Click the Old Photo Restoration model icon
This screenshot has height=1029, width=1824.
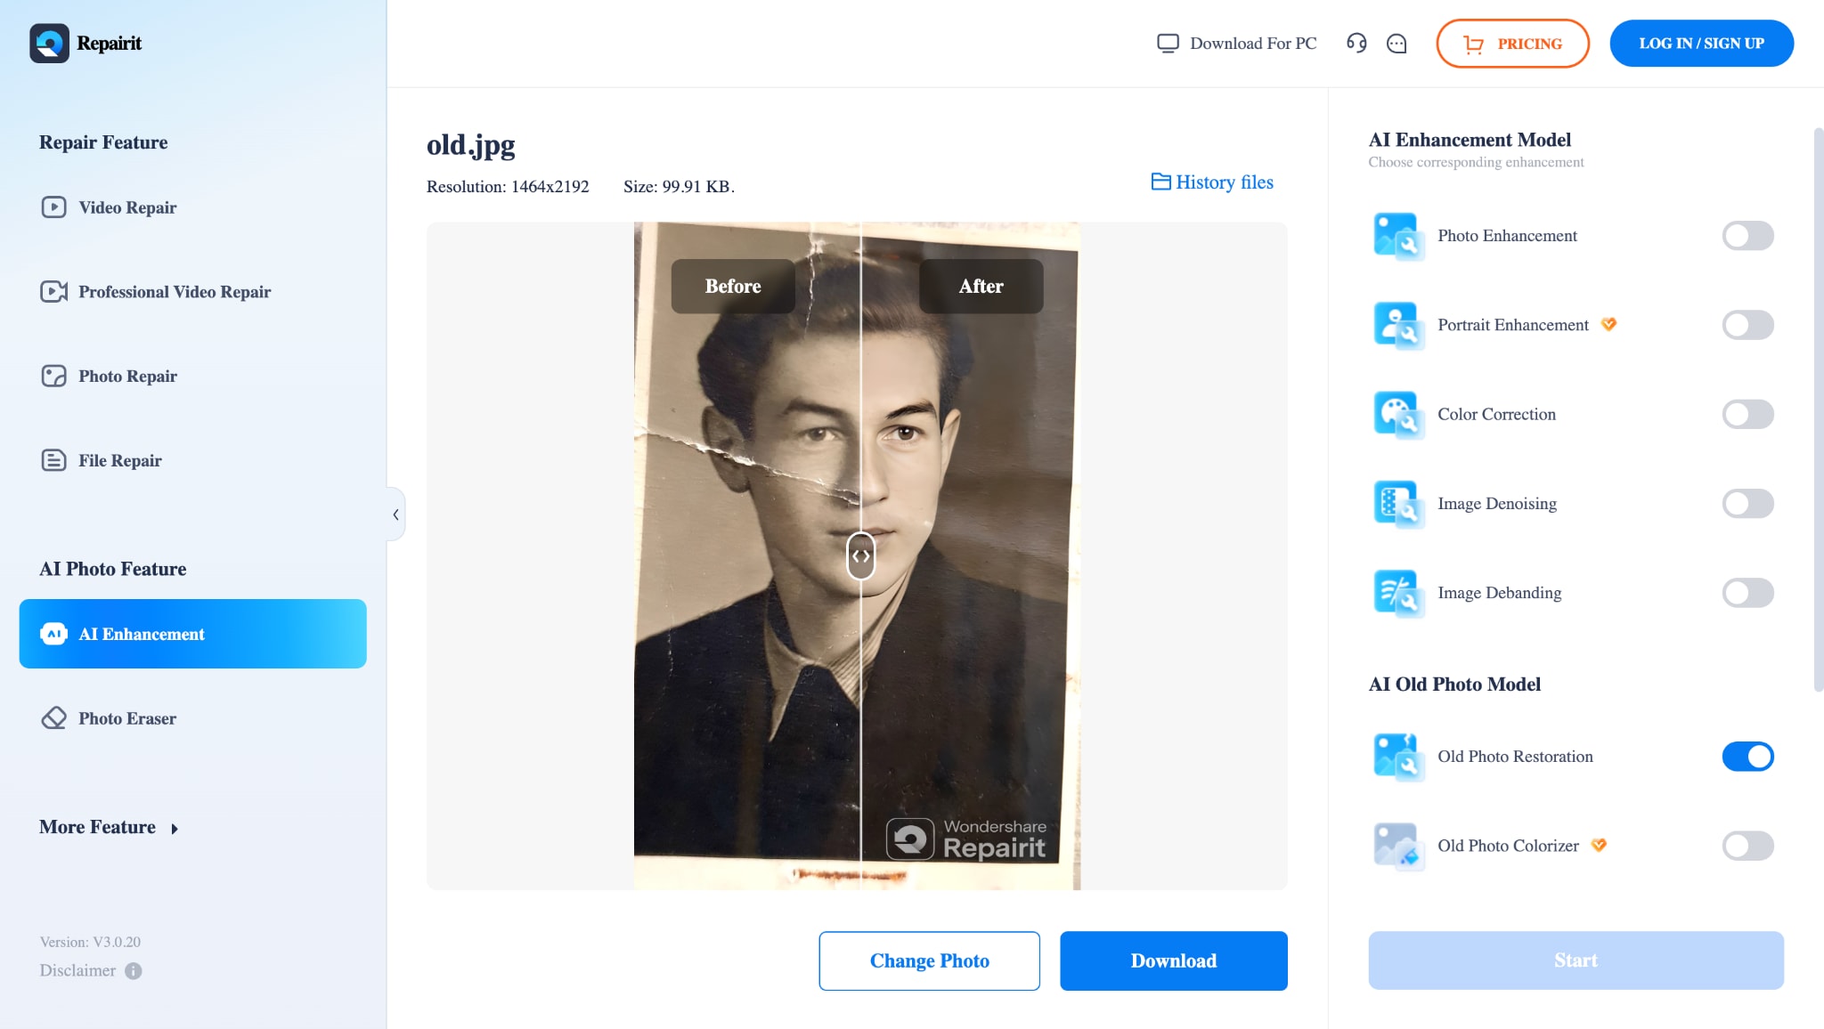point(1397,757)
